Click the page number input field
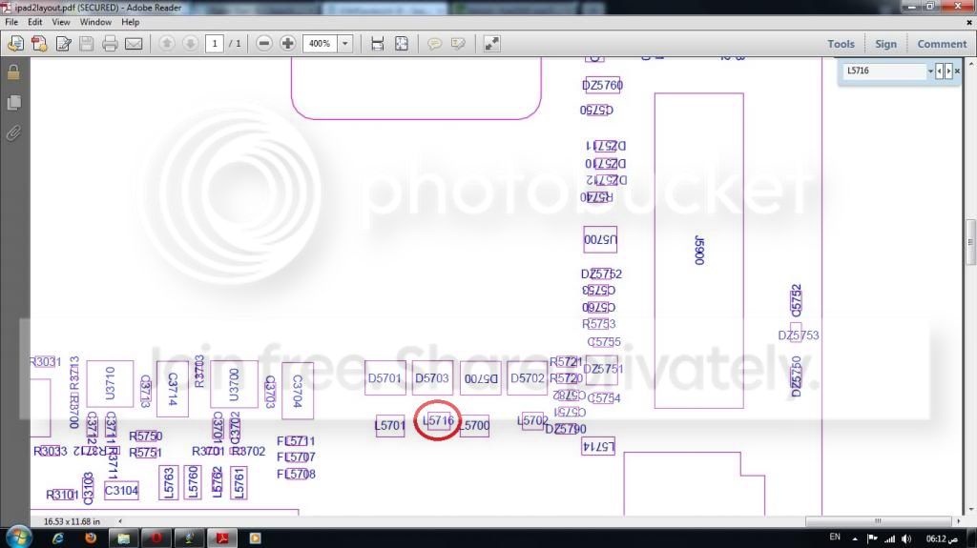Screen dimensions: 977x548 click(215, 44)
